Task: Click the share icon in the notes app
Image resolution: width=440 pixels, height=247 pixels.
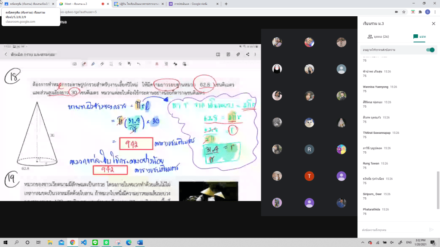Action: [x=247, y=54]
